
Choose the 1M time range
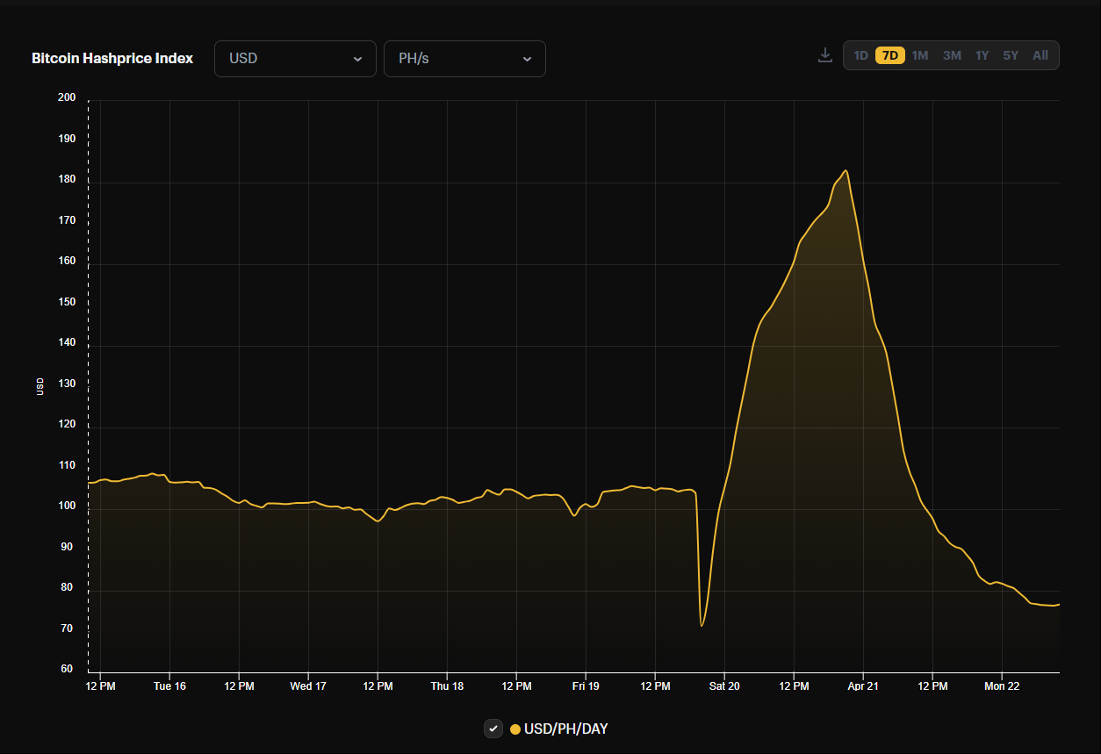coord(919,55)
